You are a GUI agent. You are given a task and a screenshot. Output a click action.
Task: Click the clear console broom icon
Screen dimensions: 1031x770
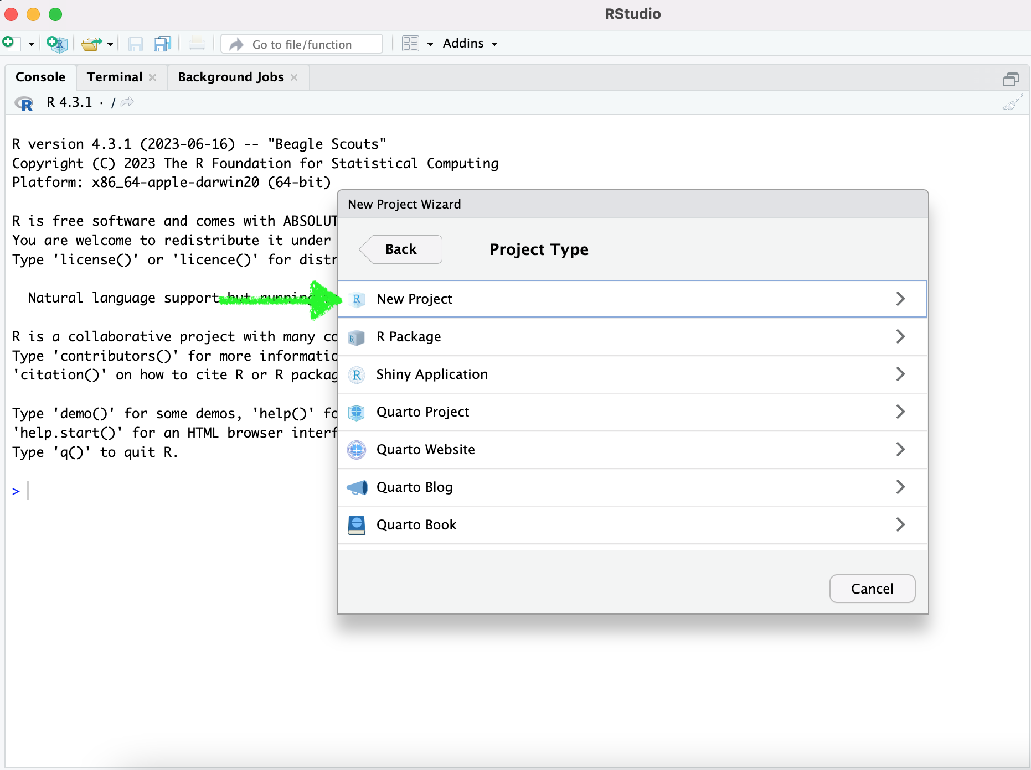tap(1012, 102)
